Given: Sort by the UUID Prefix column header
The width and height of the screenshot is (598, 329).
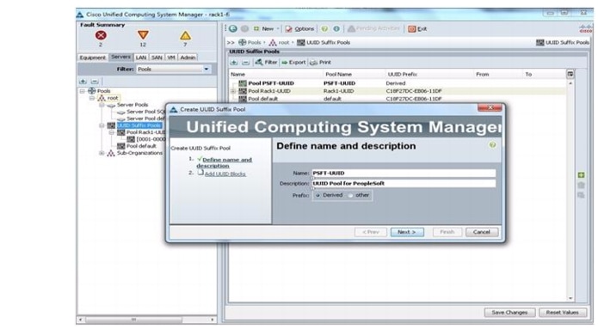Looking at the screenshot, I should [403, 74].
